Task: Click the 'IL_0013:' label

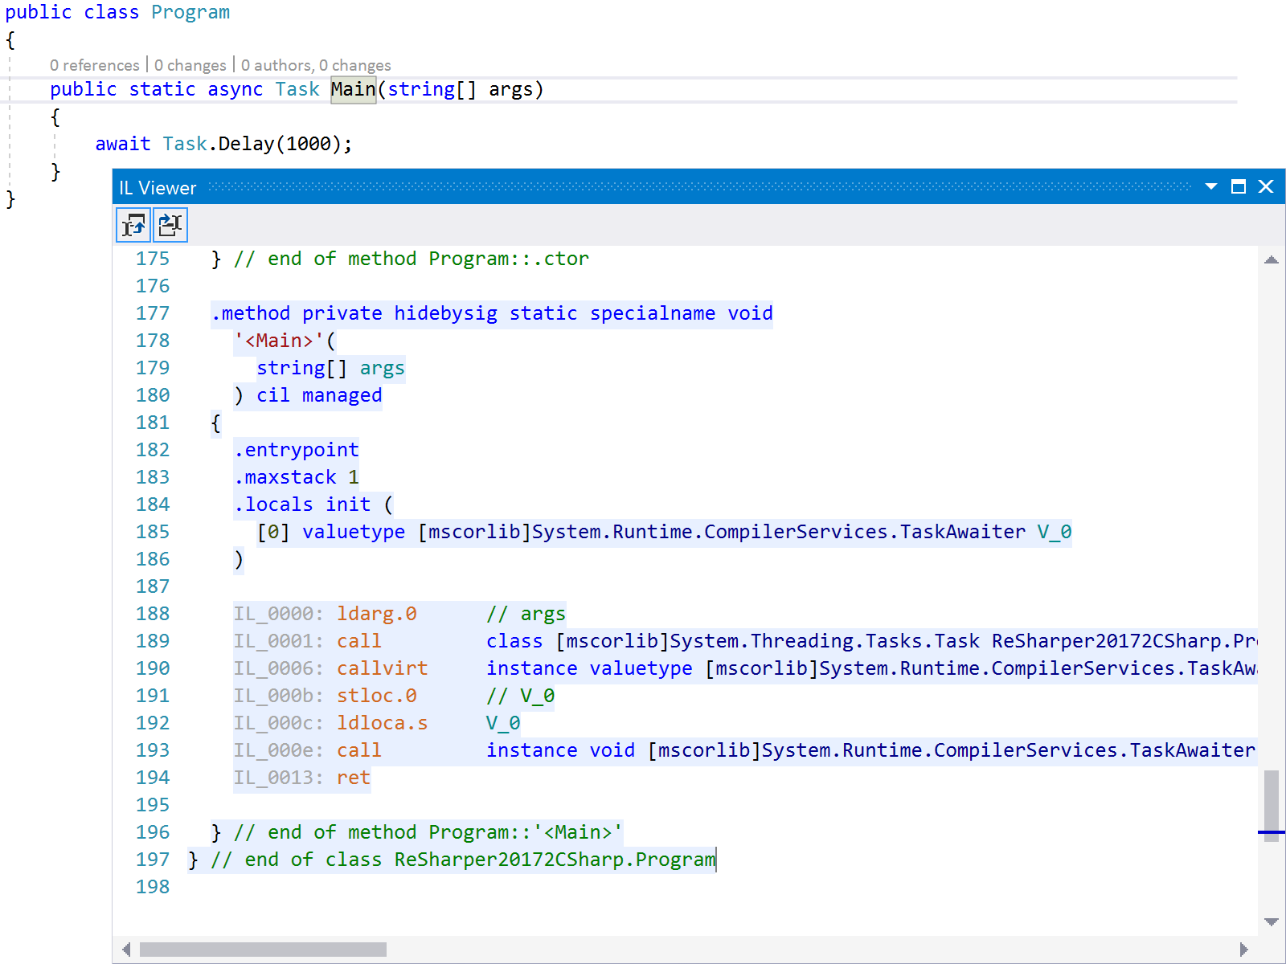Action: coord(279,778)
